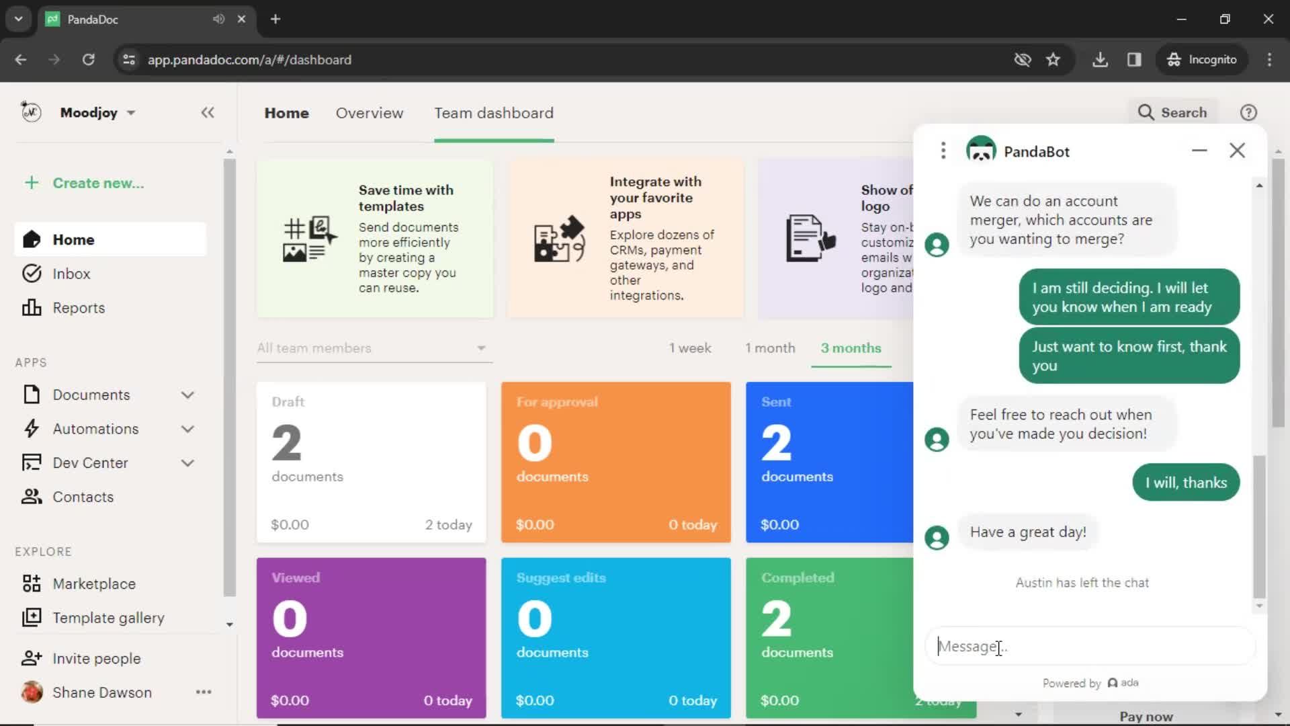Open the three-dot menu beside Shane Dawson

point(204,692)
